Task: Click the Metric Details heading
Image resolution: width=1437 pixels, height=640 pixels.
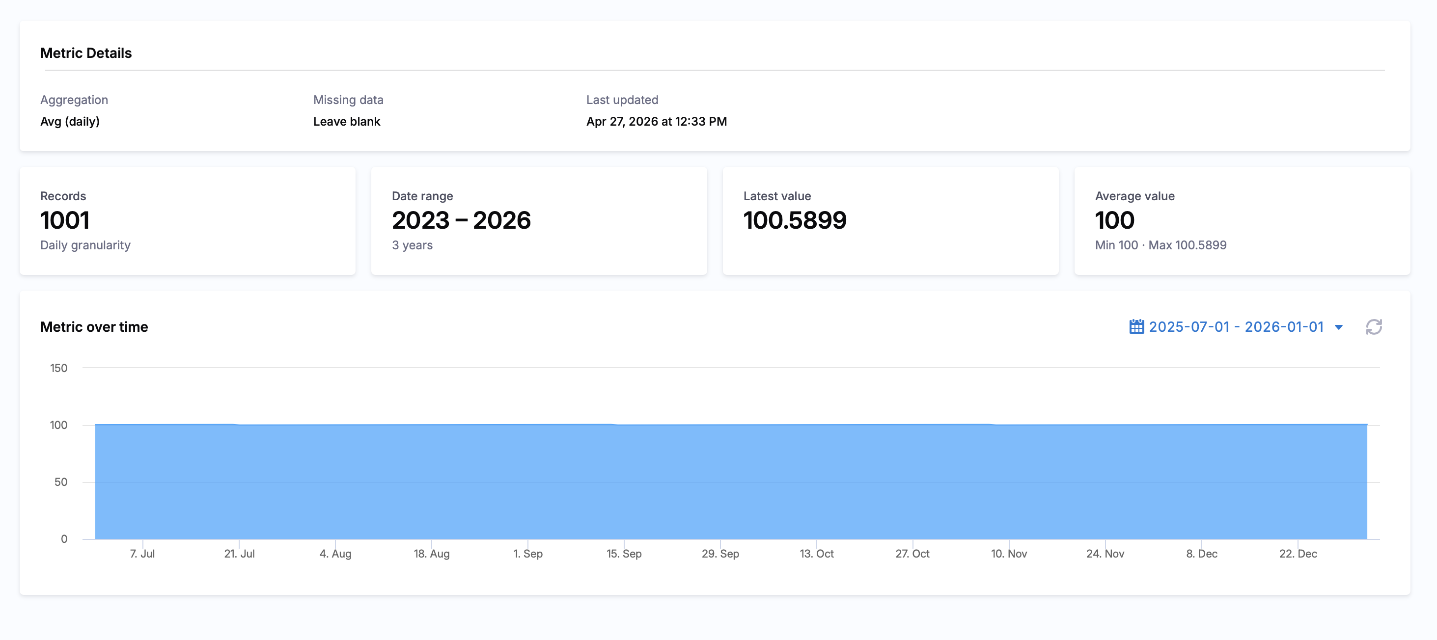Action: (x=86, y=53)
